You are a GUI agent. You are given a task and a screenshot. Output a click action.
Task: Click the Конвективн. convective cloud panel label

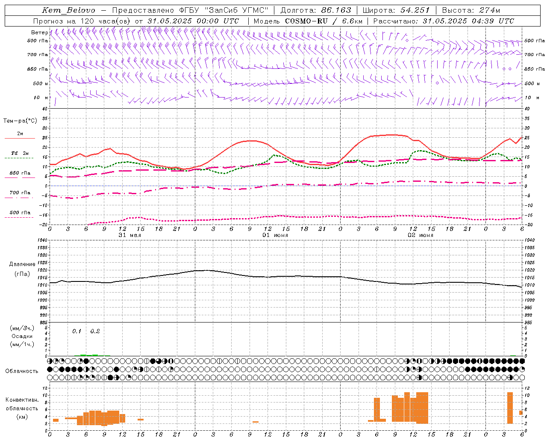22,400
